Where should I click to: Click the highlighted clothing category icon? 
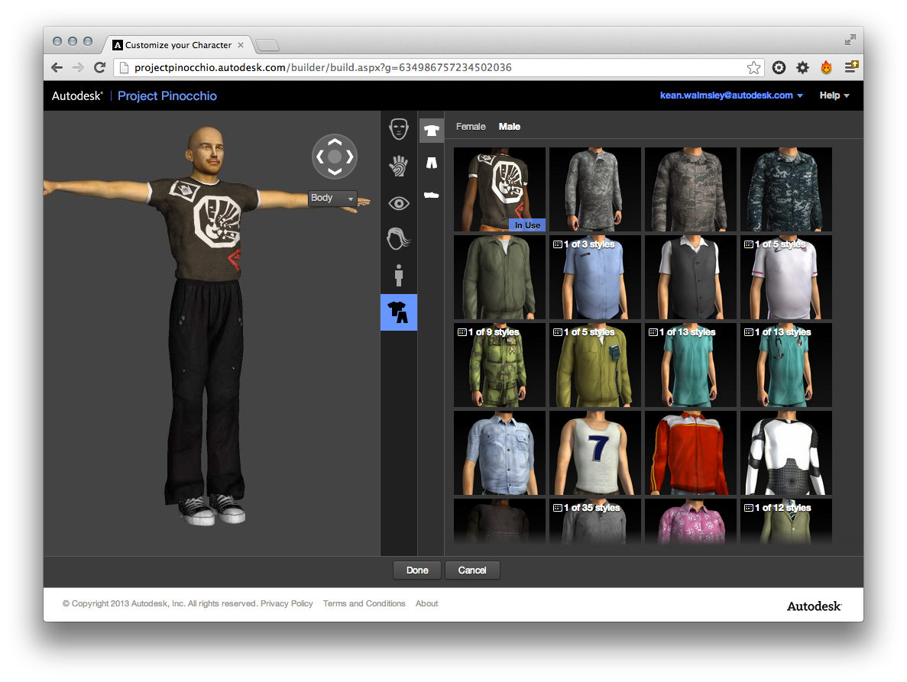click(x=399, y=312)
